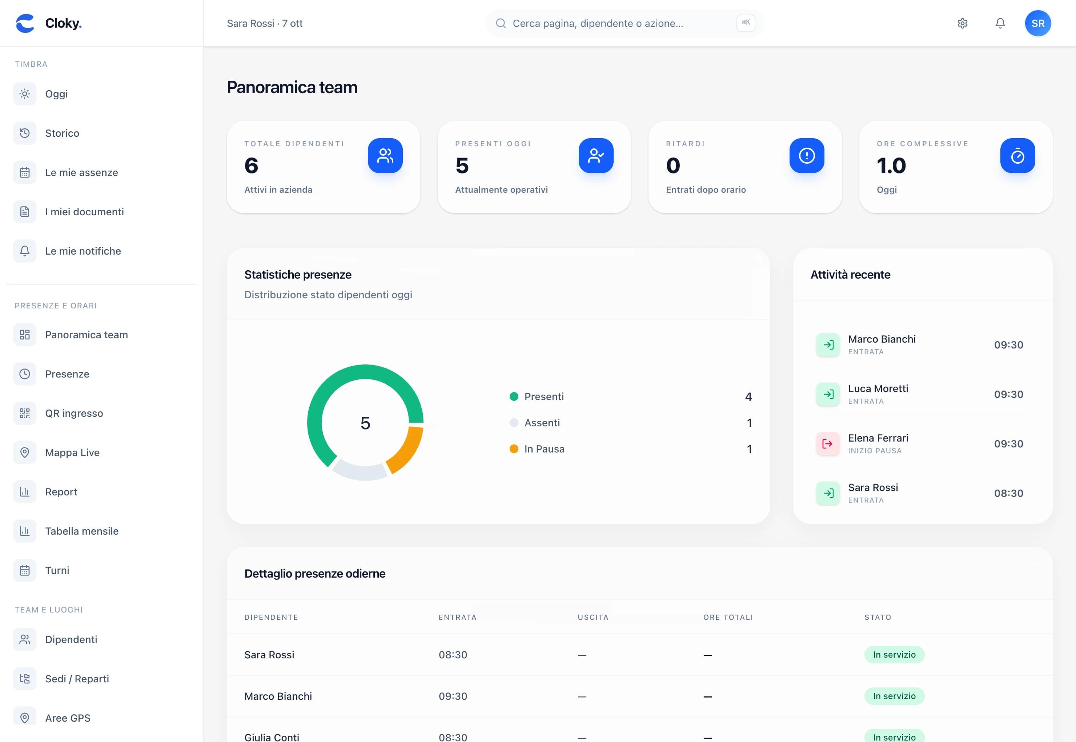Click the Ore Totali column header
This screenshot has width=1076, height=742.
point(728,617)
